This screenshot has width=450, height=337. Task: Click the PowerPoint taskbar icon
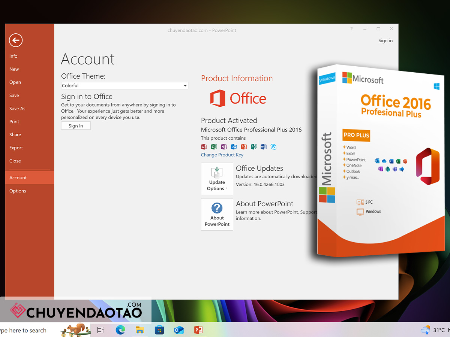198,330
